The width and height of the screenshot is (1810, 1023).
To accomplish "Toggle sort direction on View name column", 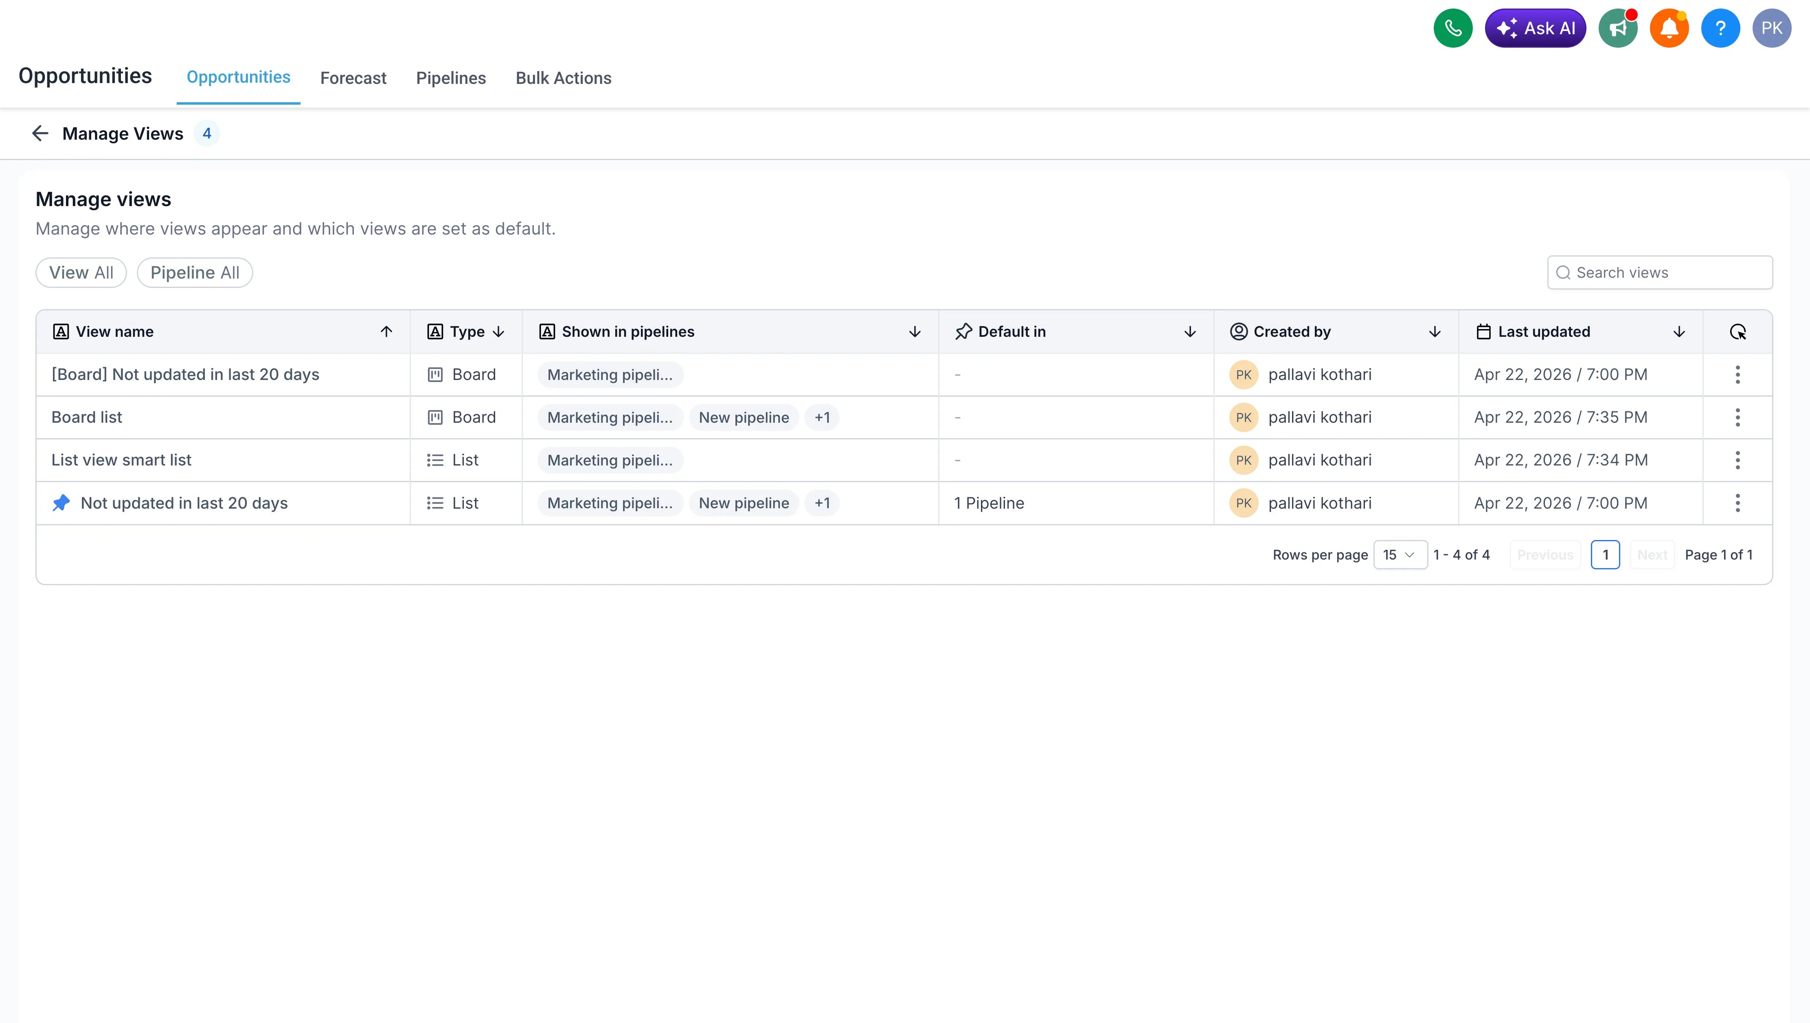I will tap(386, 331).
